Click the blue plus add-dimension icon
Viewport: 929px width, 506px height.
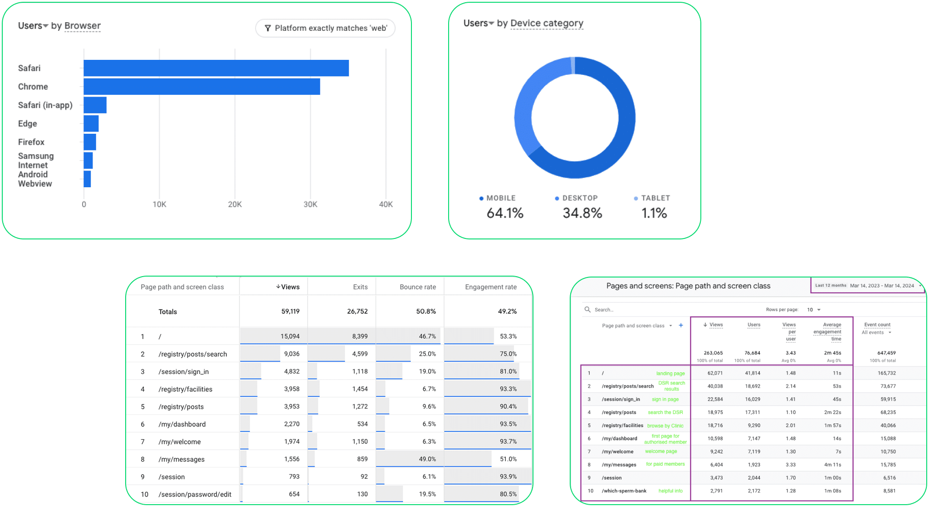(x=681, y=325)
